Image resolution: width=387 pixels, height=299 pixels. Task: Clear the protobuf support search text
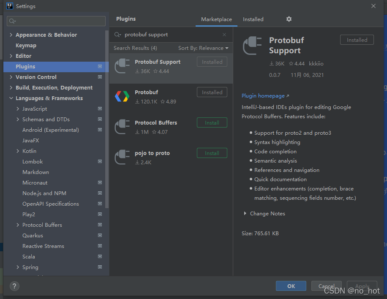(x=224, y=35)
